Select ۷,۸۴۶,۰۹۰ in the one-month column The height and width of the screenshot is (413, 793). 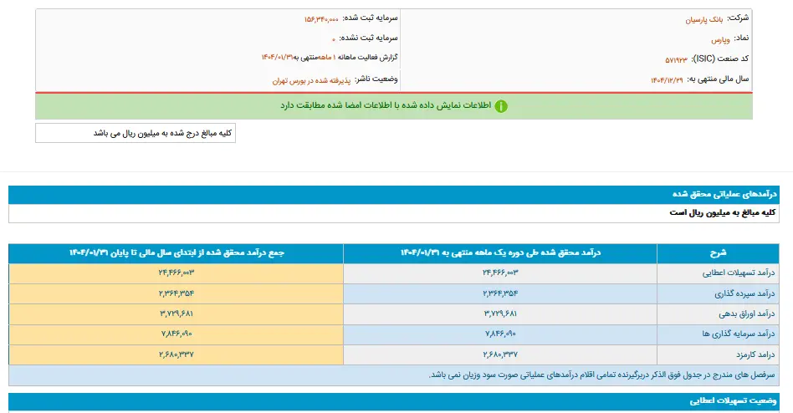pos(500,334)
